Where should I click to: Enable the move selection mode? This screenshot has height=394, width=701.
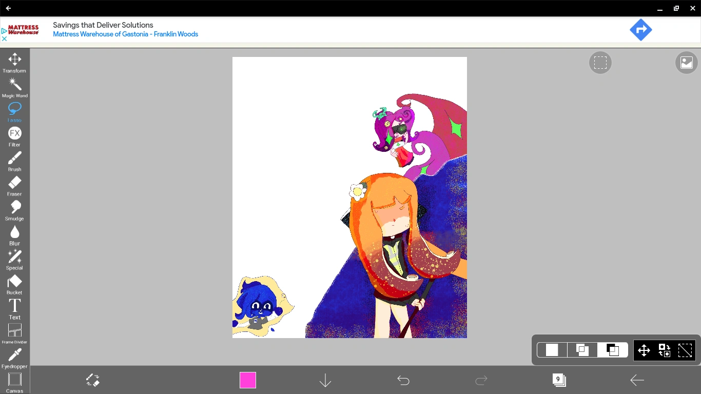pyautogui.click(x=644, y=350)
